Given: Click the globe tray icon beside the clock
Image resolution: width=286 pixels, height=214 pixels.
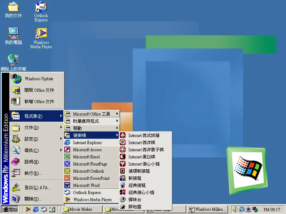Looking at the screenshot, I should coord(255,209).
